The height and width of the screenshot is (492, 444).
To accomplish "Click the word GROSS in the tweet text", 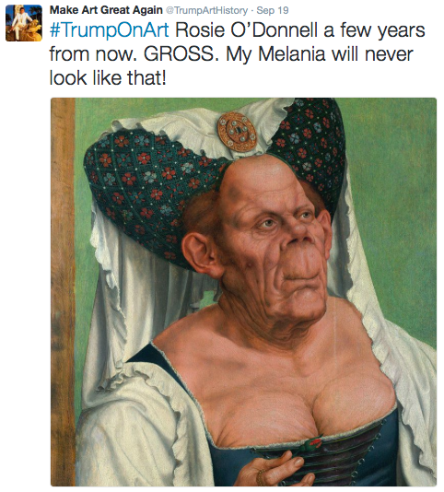I will (x=179, y=54).
